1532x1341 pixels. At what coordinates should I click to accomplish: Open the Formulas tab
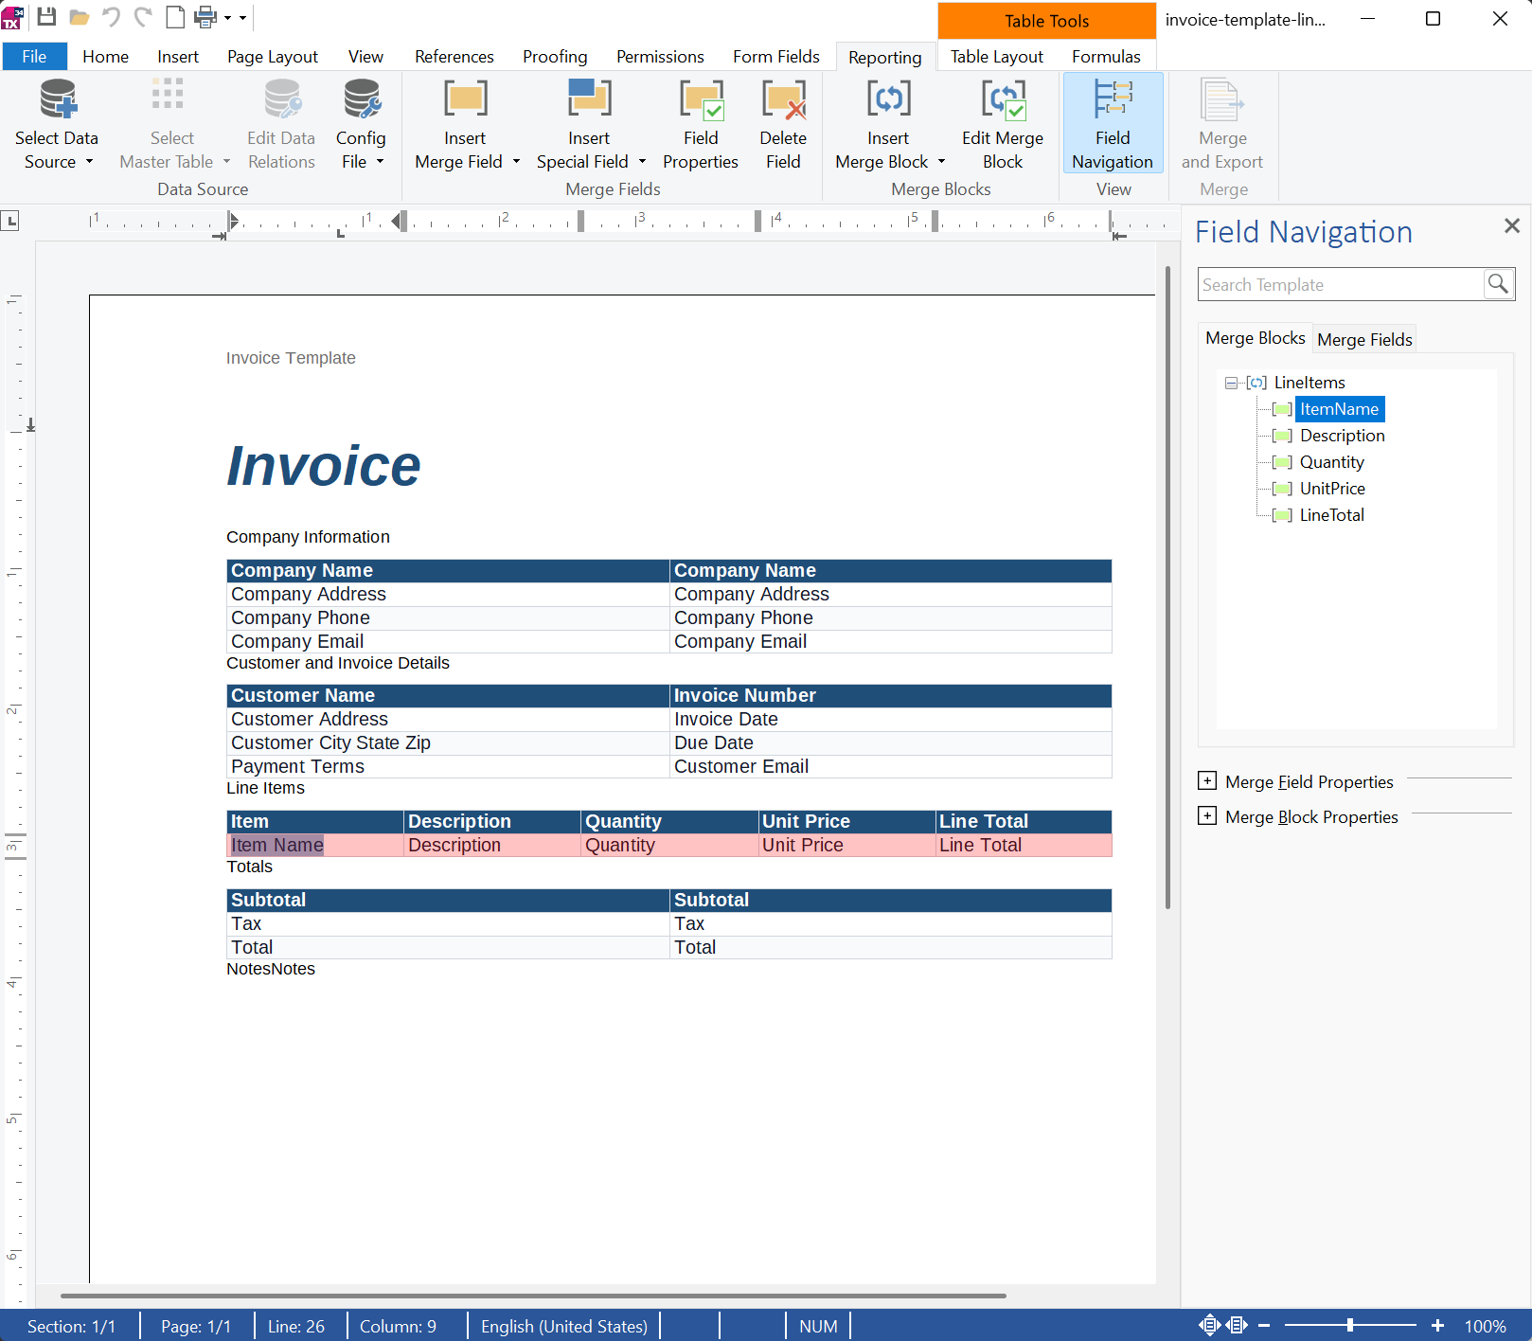pyautogui.click(x=1106, y=57)
